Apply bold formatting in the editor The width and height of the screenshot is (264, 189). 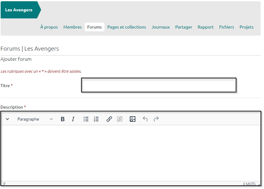coord(63,119)
